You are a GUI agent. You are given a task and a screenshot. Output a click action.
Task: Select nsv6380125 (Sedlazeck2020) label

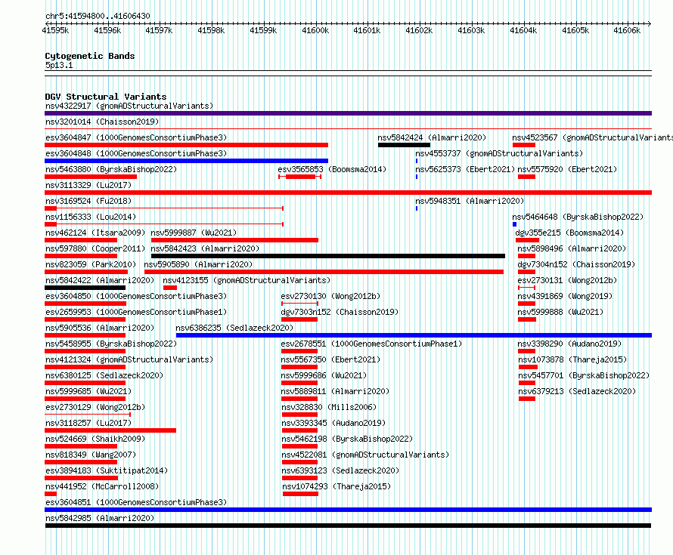[104, 375]
